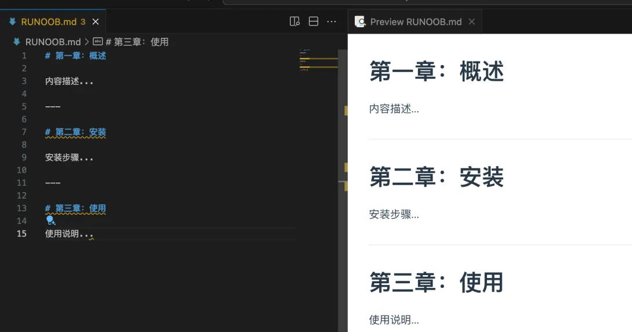Click line number 7 in gutter

click(24, 132)
